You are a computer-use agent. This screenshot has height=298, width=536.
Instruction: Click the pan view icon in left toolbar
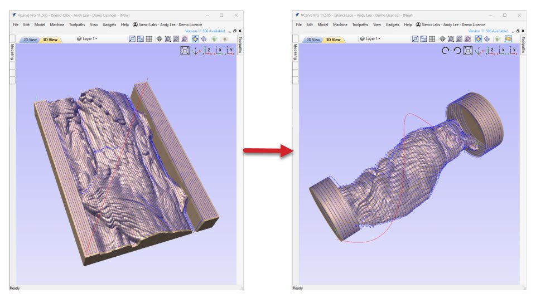159,39
